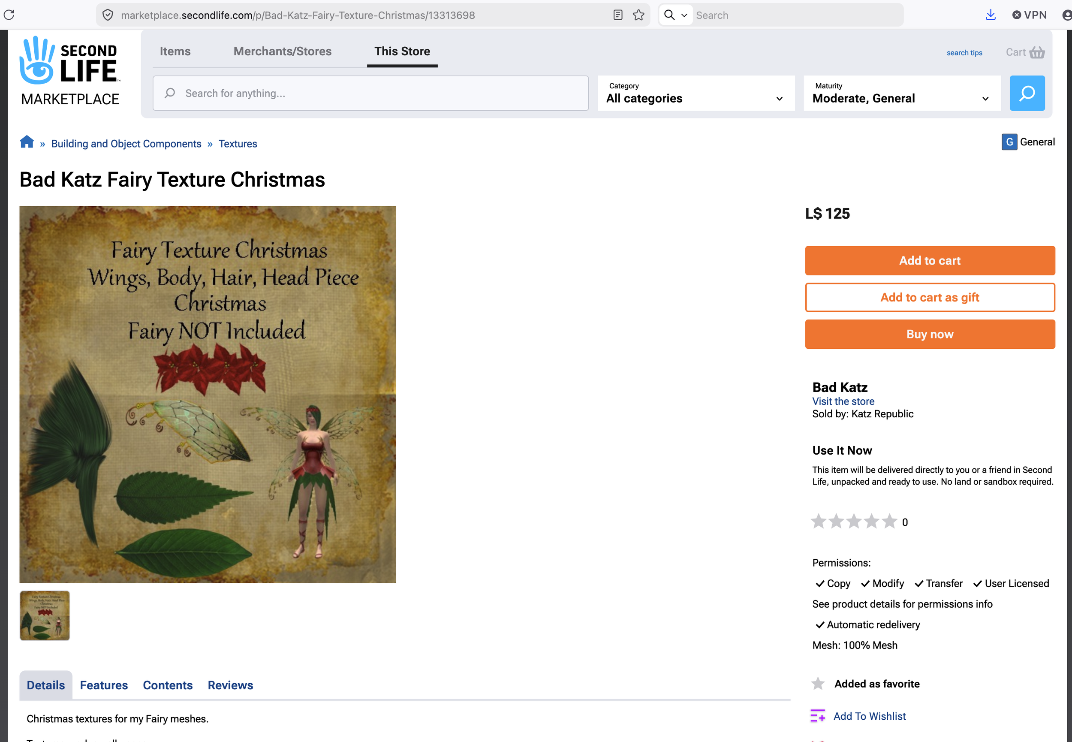Click the User Licensed permission text
The height and width of the screenshot is (742, 1072).
[1017, 583]
